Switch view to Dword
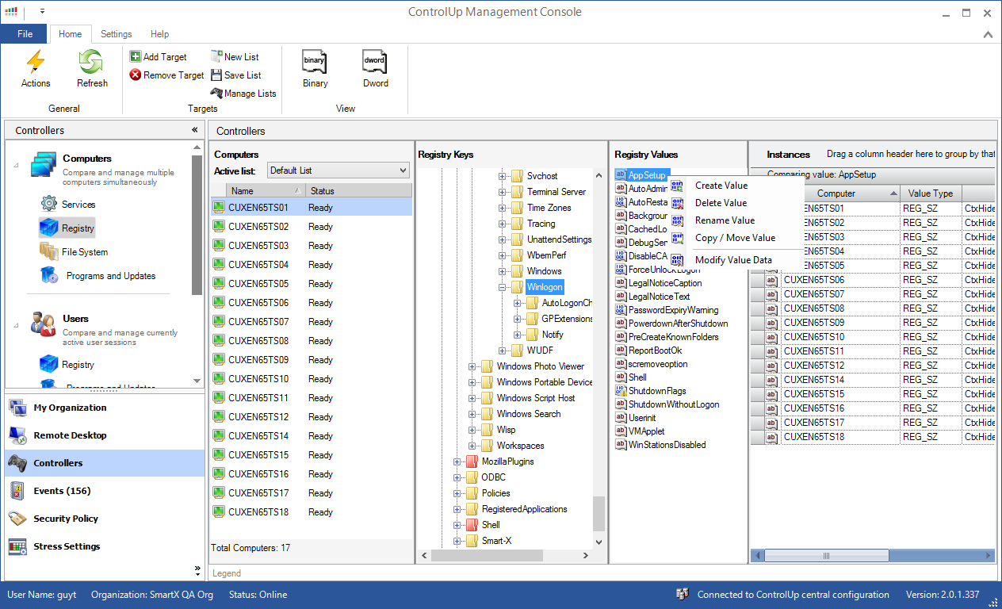The width and height of the screenshot is (1002, 609). 375,68
